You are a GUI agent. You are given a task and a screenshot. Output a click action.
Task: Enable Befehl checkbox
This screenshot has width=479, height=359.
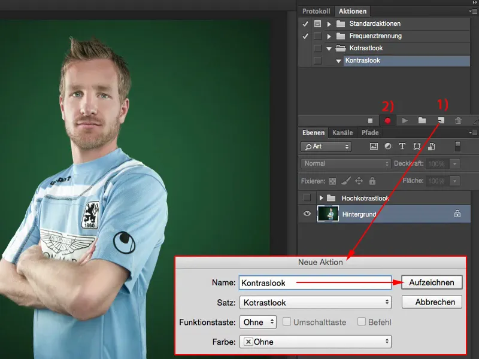point(362,321)
